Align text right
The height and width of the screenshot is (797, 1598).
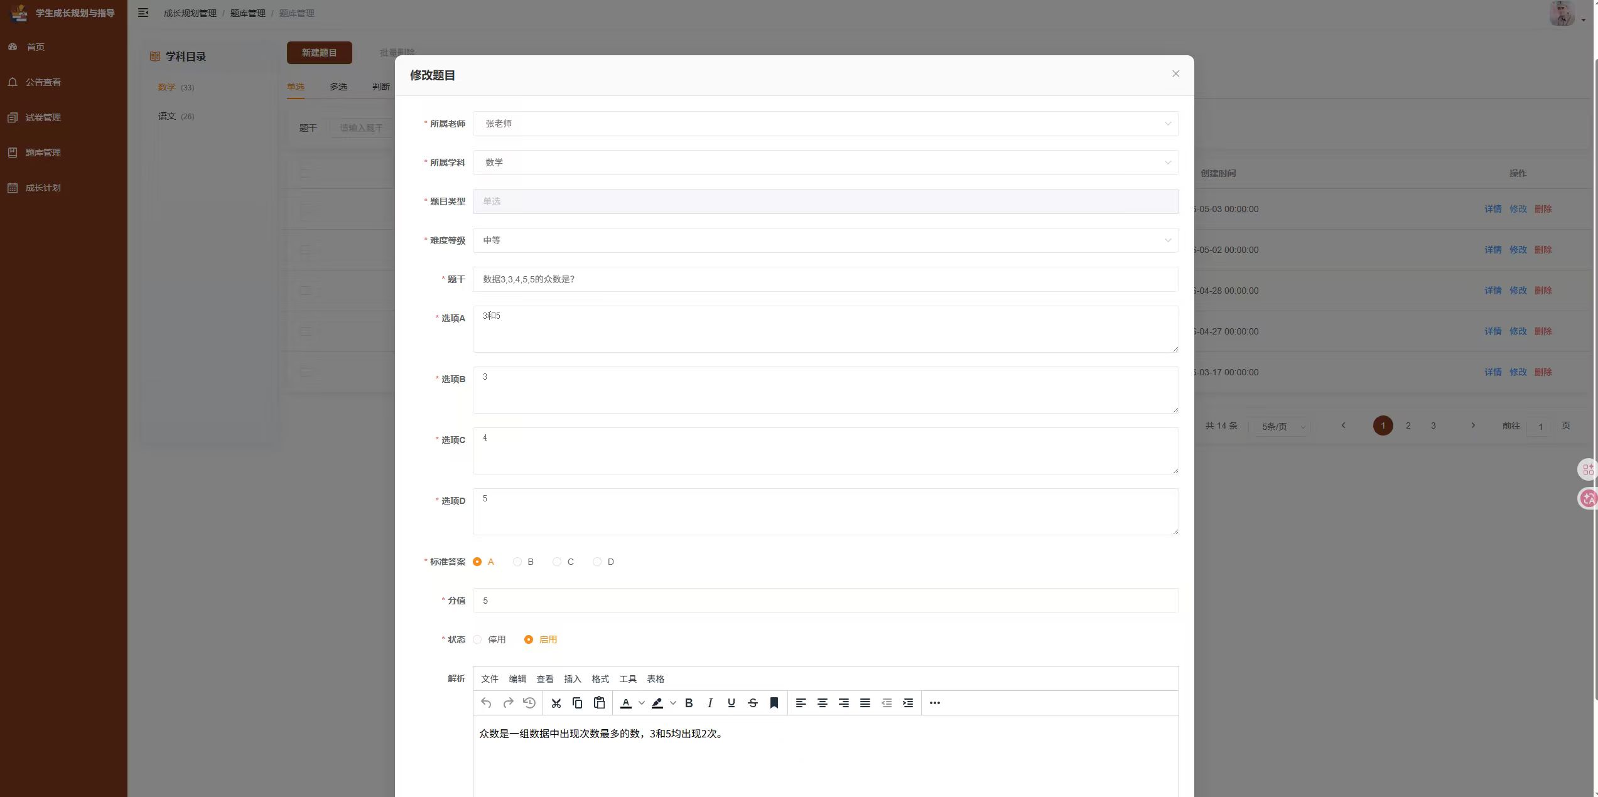(x=844, y=703)
